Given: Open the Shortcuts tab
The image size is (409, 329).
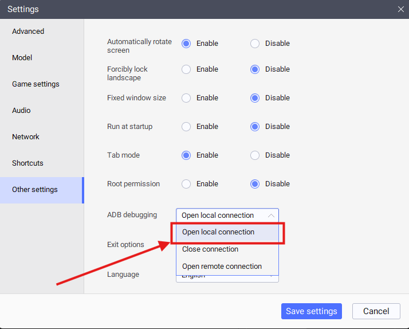Looking at the screenshot, I should point(42,163).
